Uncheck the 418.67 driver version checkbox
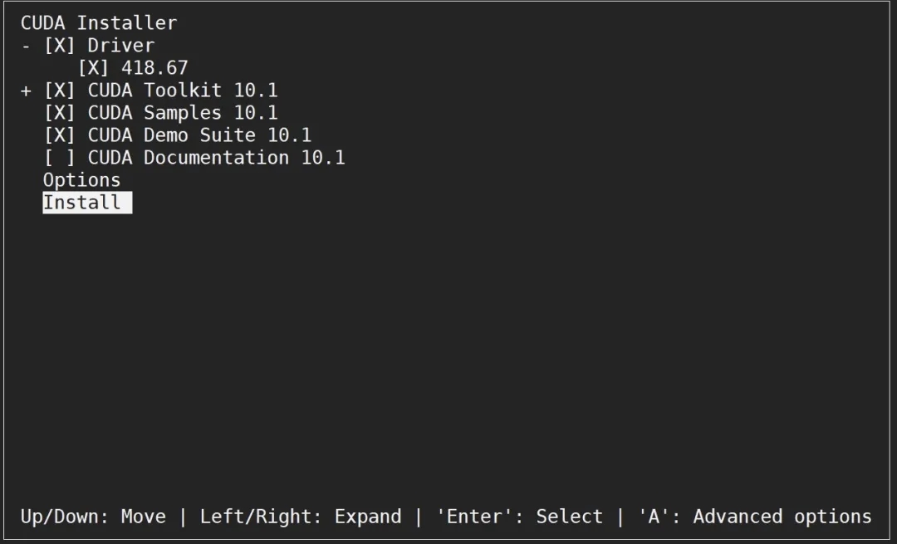The width and height of the screenshot is (897, 544). 93,68
